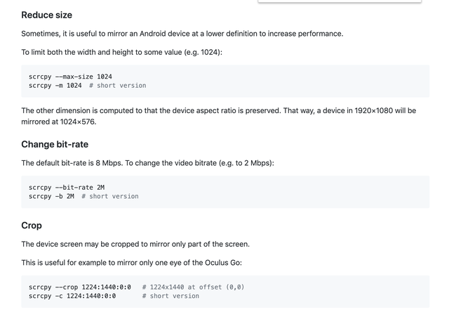Click the "Change bit-rate" heading

55,144
